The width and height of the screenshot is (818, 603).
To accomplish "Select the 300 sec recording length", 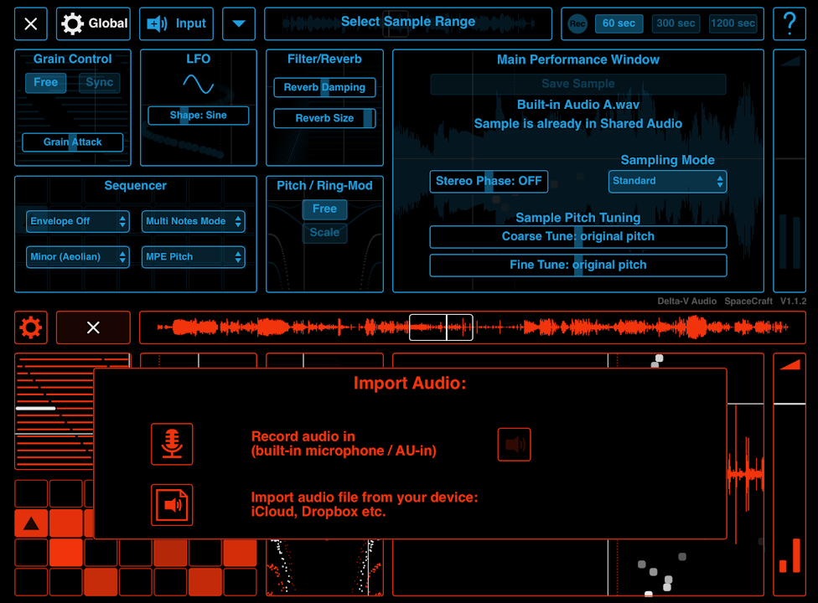I will [676, 23].
